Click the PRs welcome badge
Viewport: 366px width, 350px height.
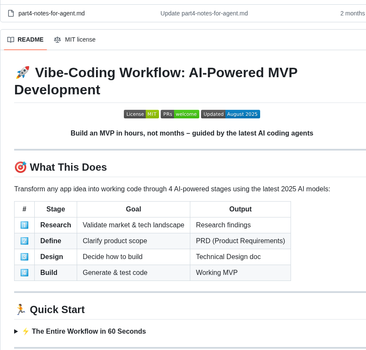(x=180, y=114)
